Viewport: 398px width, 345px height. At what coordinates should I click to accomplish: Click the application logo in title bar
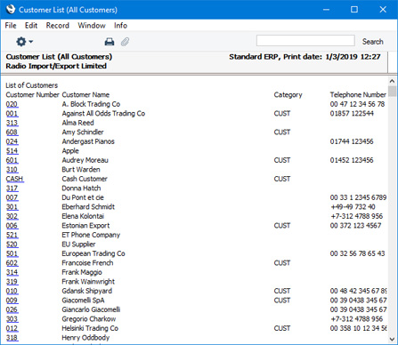click(x=10, y=9)
